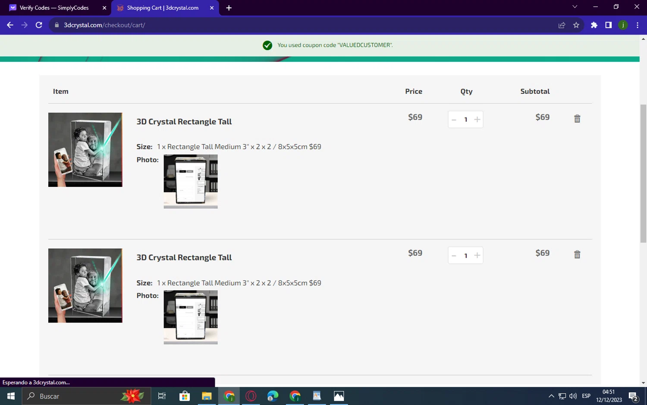
Task: Increase quantity of second cart item
Action: click(477, 256)
